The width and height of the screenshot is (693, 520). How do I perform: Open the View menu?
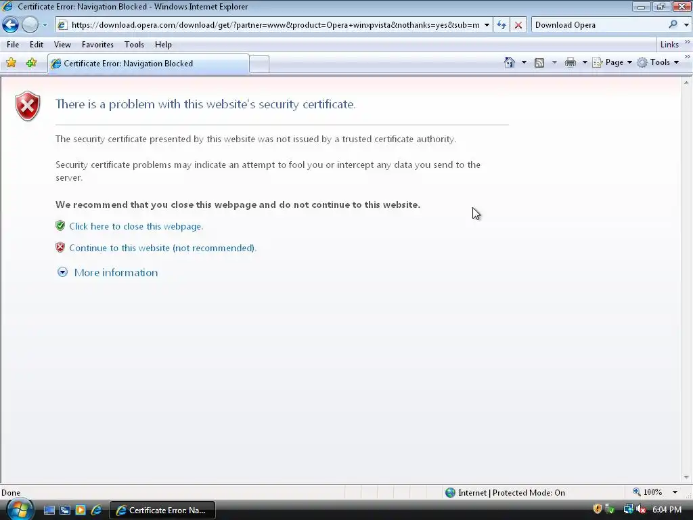point(62,45)
